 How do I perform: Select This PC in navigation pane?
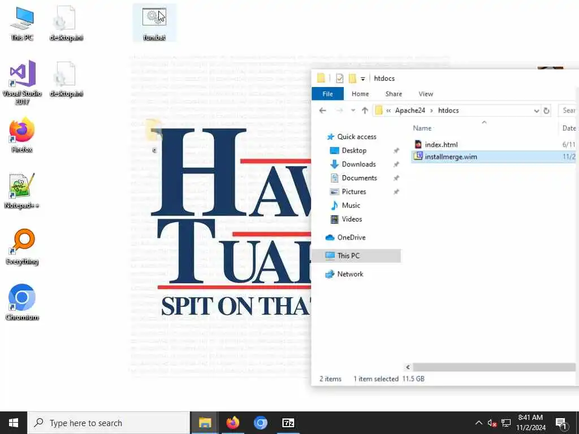(x=356, y=256)
